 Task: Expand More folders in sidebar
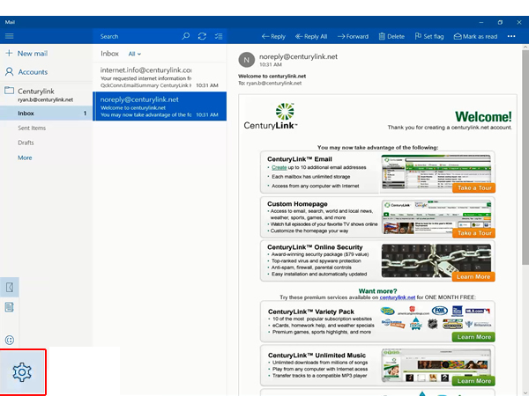(25, 158)
